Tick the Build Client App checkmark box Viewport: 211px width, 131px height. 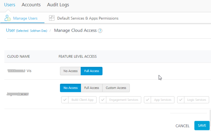(65, 100)
